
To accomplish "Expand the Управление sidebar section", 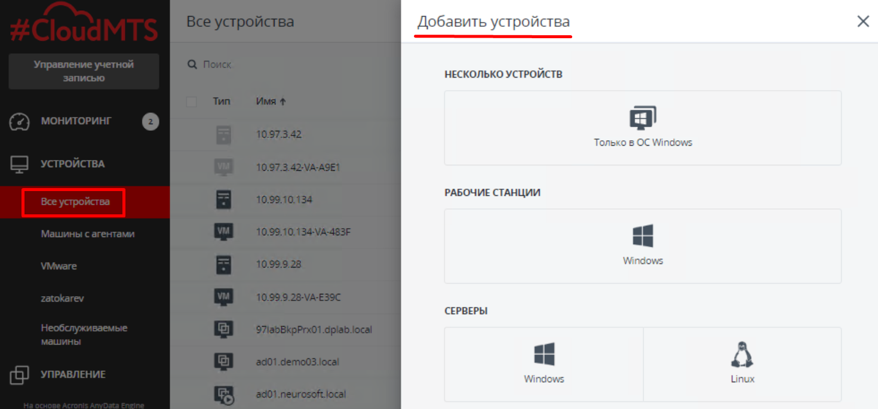I will (x=73, y=375).
